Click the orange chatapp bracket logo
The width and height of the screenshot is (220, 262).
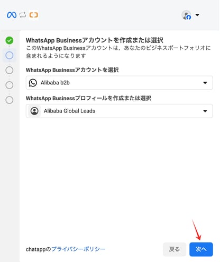33,15
